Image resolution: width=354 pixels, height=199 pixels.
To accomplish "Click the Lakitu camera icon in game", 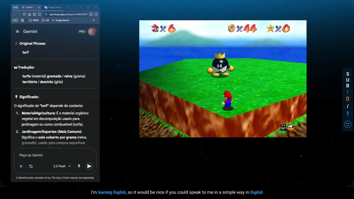I will (287, 127).
